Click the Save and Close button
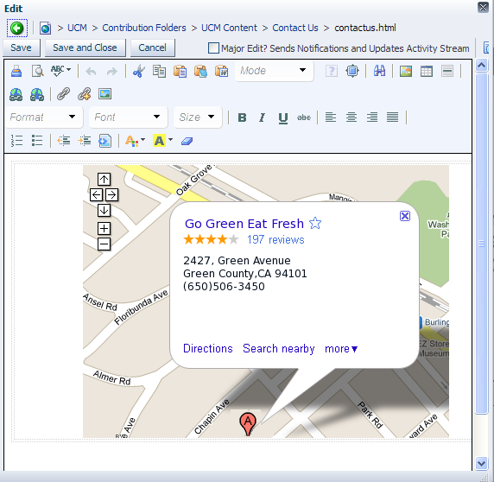The height and width of the screenshot is (482, 494). click(x=85, y=48)
